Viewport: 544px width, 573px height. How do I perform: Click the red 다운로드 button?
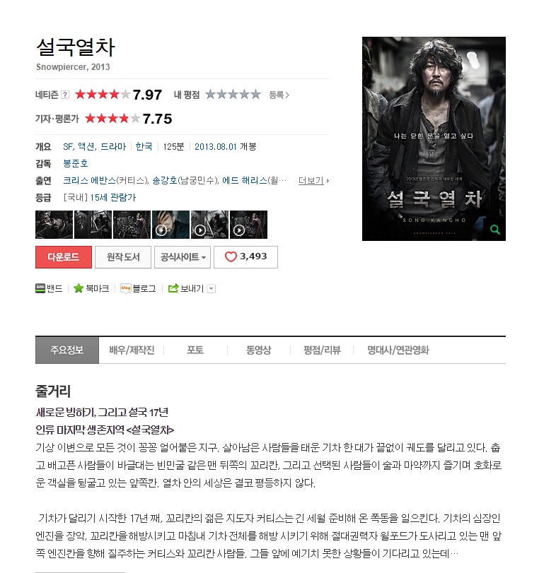coord(64,257)
